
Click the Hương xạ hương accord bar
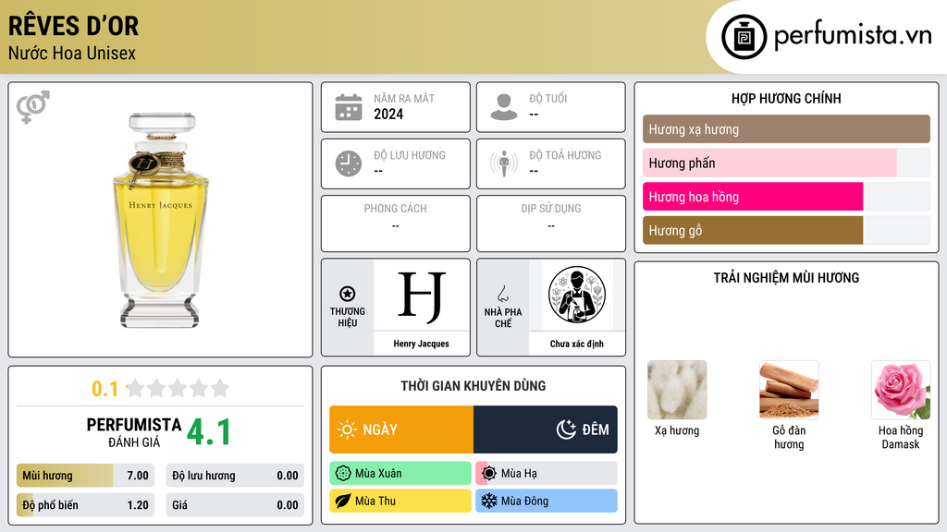(786, 129)
